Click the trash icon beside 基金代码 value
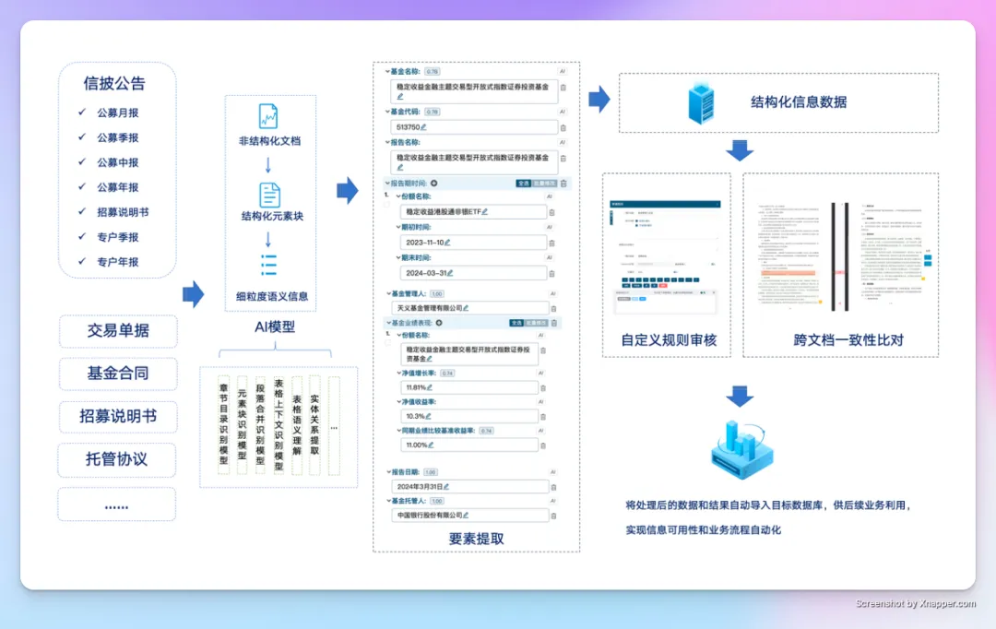This screenshot has height=629, width=996. click(563, 129)
